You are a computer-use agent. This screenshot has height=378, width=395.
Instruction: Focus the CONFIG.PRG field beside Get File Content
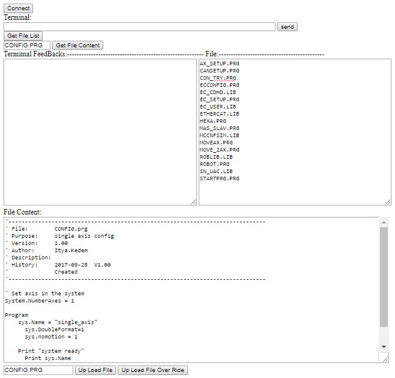(x=27, y=46)
